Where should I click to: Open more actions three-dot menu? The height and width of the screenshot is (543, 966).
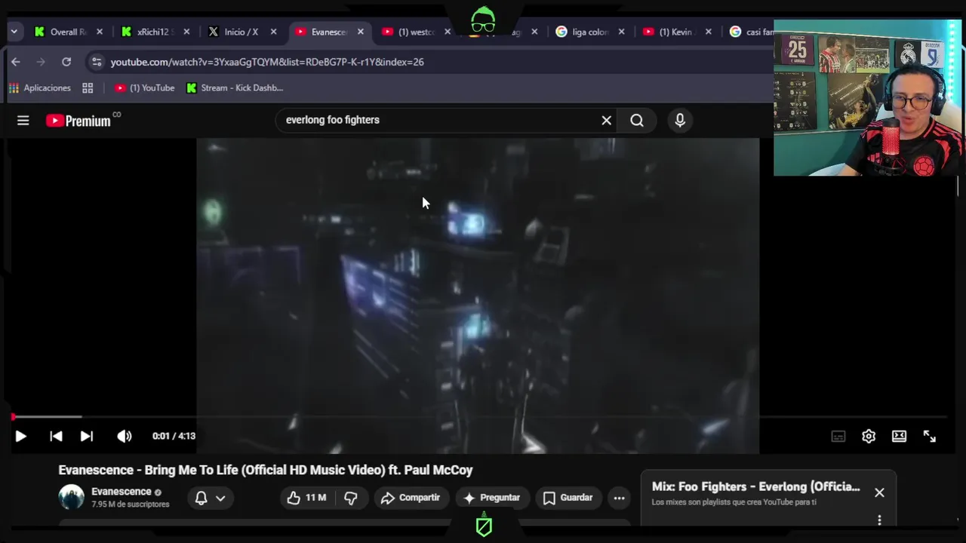(x=619, y=498)
